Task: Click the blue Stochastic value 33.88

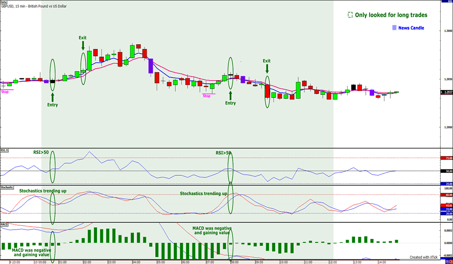Action: [447, 209]
